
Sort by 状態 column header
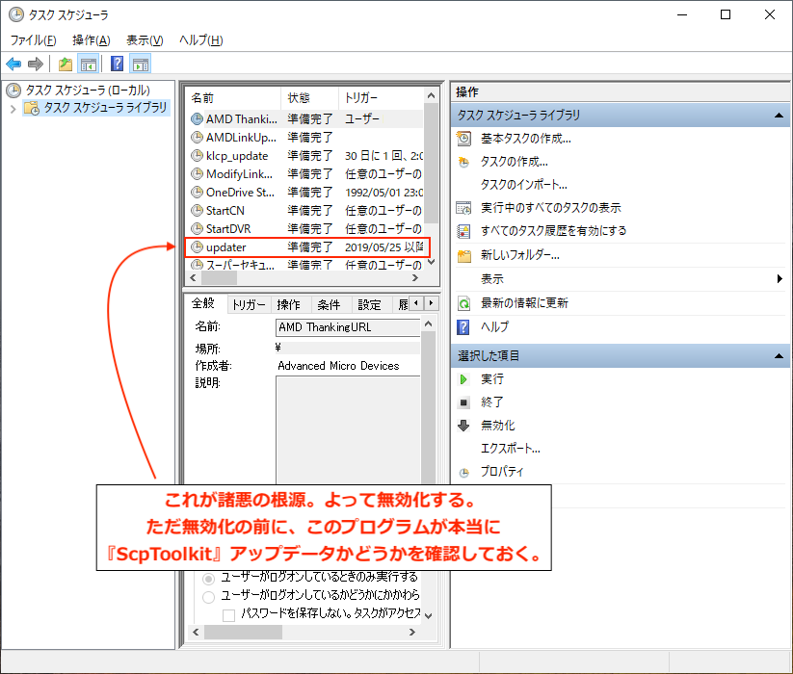(309, 98)
